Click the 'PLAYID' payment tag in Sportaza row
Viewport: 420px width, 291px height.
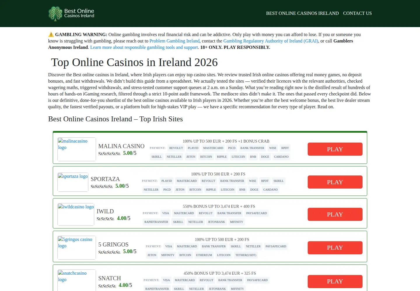tap(167, 181)
